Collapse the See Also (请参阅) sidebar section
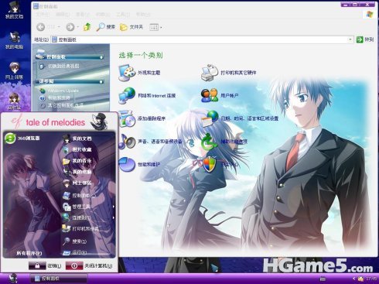The image size is (379, 284). 101,81
